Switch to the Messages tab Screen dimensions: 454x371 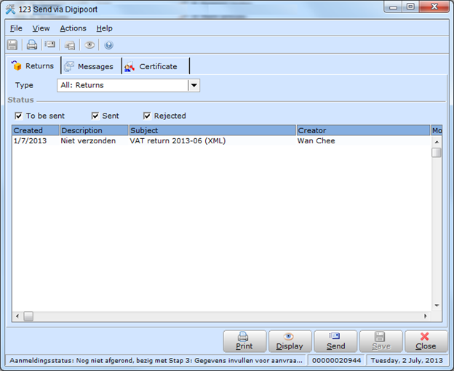(91, 66)
